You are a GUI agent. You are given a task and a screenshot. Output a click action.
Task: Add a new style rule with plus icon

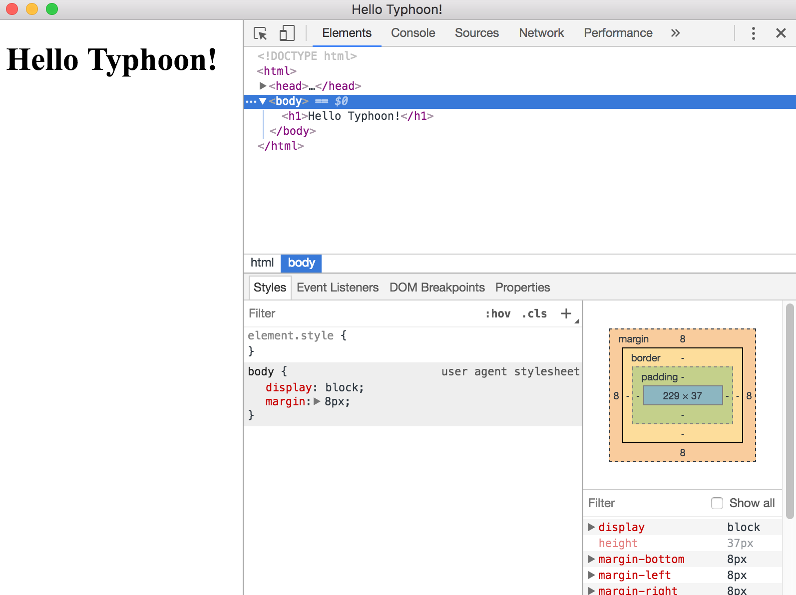(566, 313)
